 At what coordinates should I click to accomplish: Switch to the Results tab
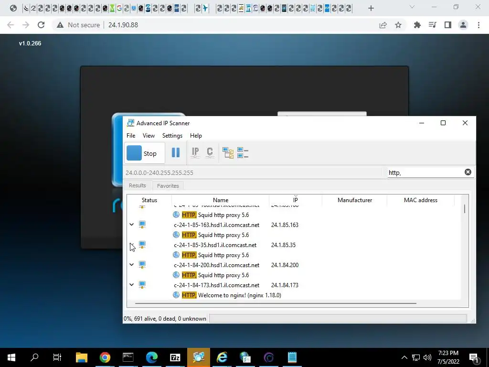138,185
